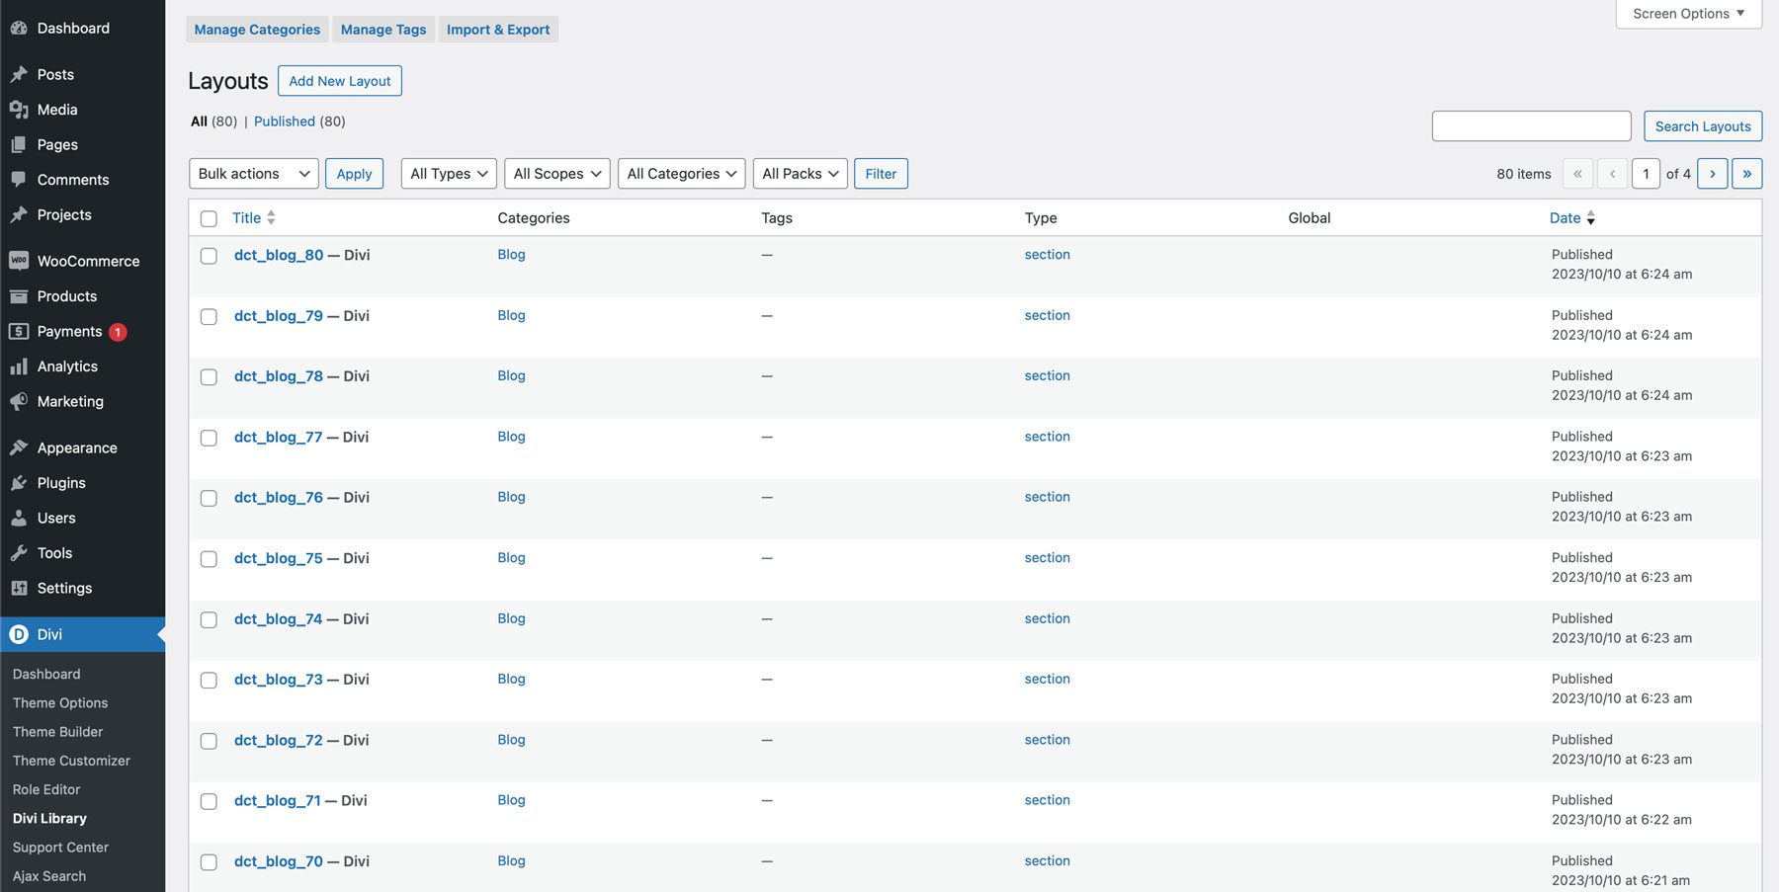Click the Analytics bar chart icon

coord(19,366)
